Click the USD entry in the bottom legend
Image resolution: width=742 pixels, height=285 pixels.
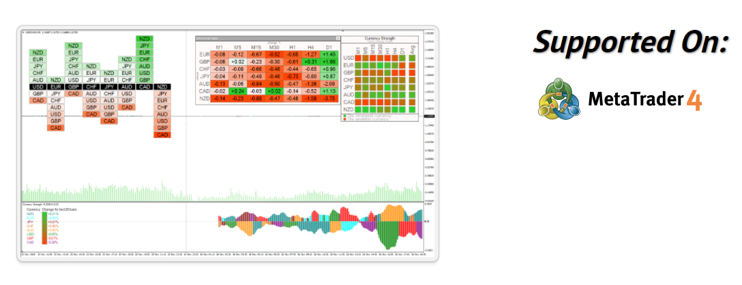[x=30, y=234]
